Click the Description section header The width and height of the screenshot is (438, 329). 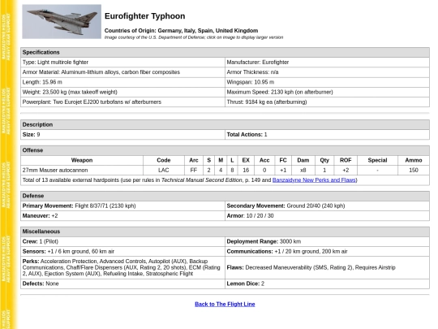tap(225, 124)
